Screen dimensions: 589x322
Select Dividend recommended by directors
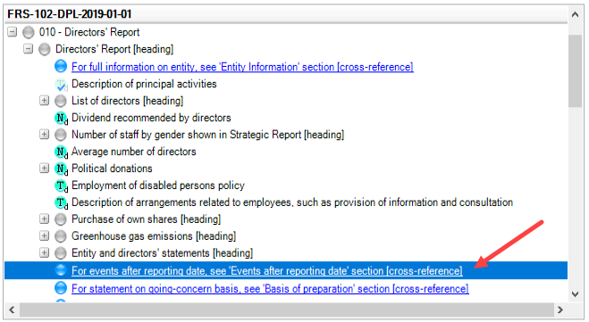coord(151,118)
